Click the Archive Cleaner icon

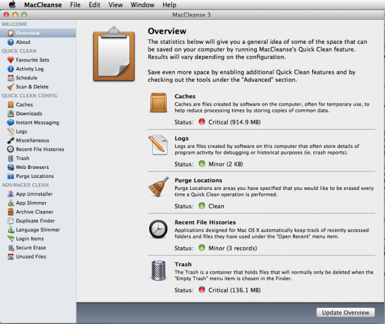click(11, 212)
